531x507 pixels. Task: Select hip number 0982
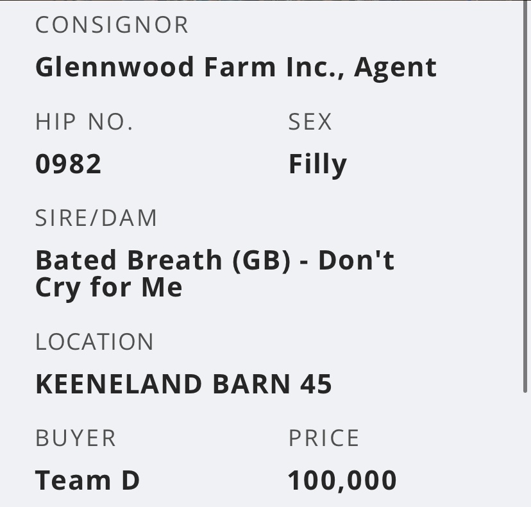(69, 164)
